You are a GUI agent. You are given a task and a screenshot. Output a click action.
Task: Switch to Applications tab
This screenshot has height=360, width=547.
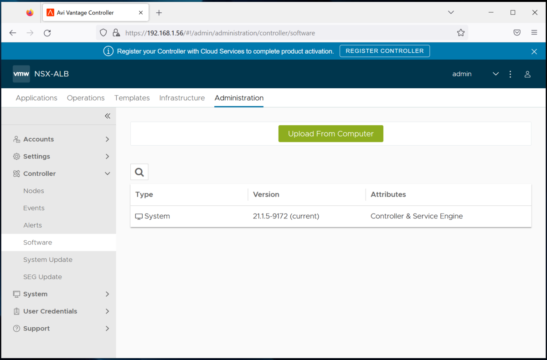[x=36, y=98]
